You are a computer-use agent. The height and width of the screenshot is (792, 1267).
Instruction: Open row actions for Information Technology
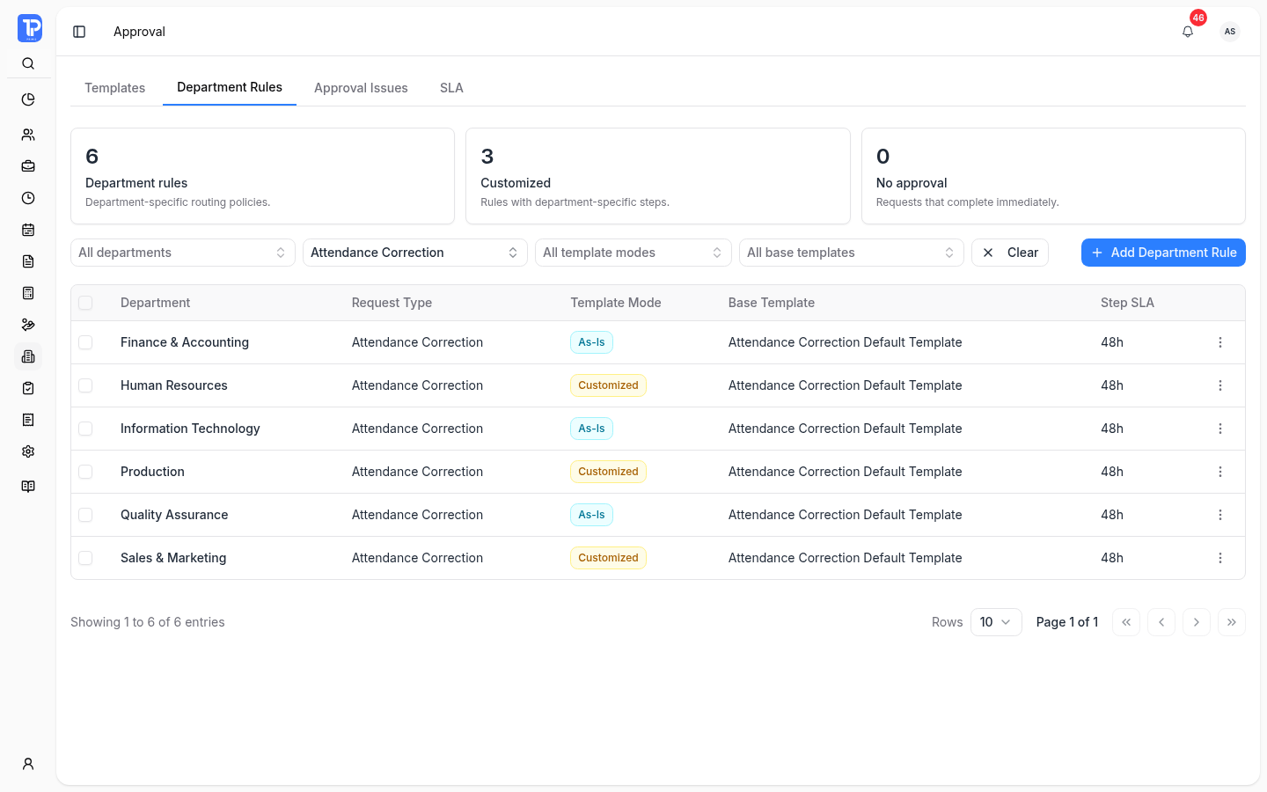tap(1220, 429)
